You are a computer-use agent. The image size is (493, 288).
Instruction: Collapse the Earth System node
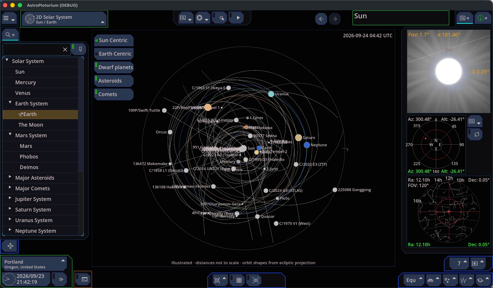[10, 103]
